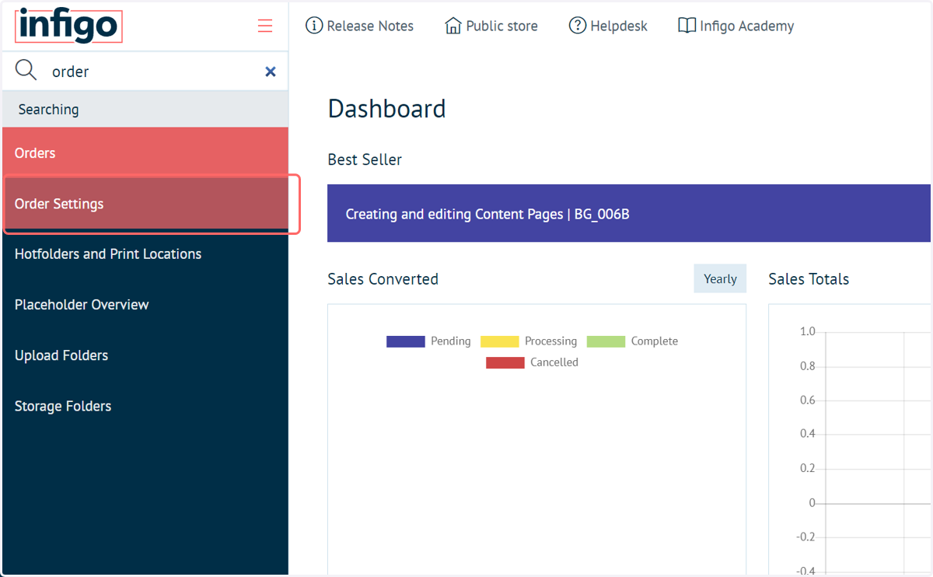933x577 pixels.
Task: Click the Dashboard heading
Action: pyautogui.click(x=387, y=109)
